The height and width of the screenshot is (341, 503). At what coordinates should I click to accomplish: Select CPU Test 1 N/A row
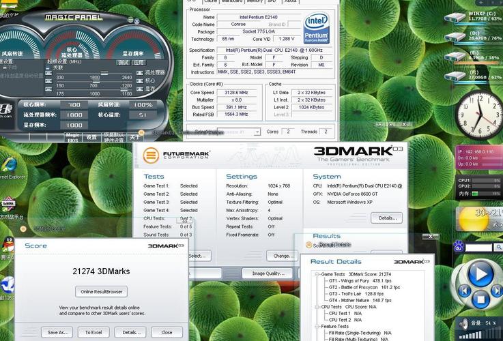(x=345, y=314)
